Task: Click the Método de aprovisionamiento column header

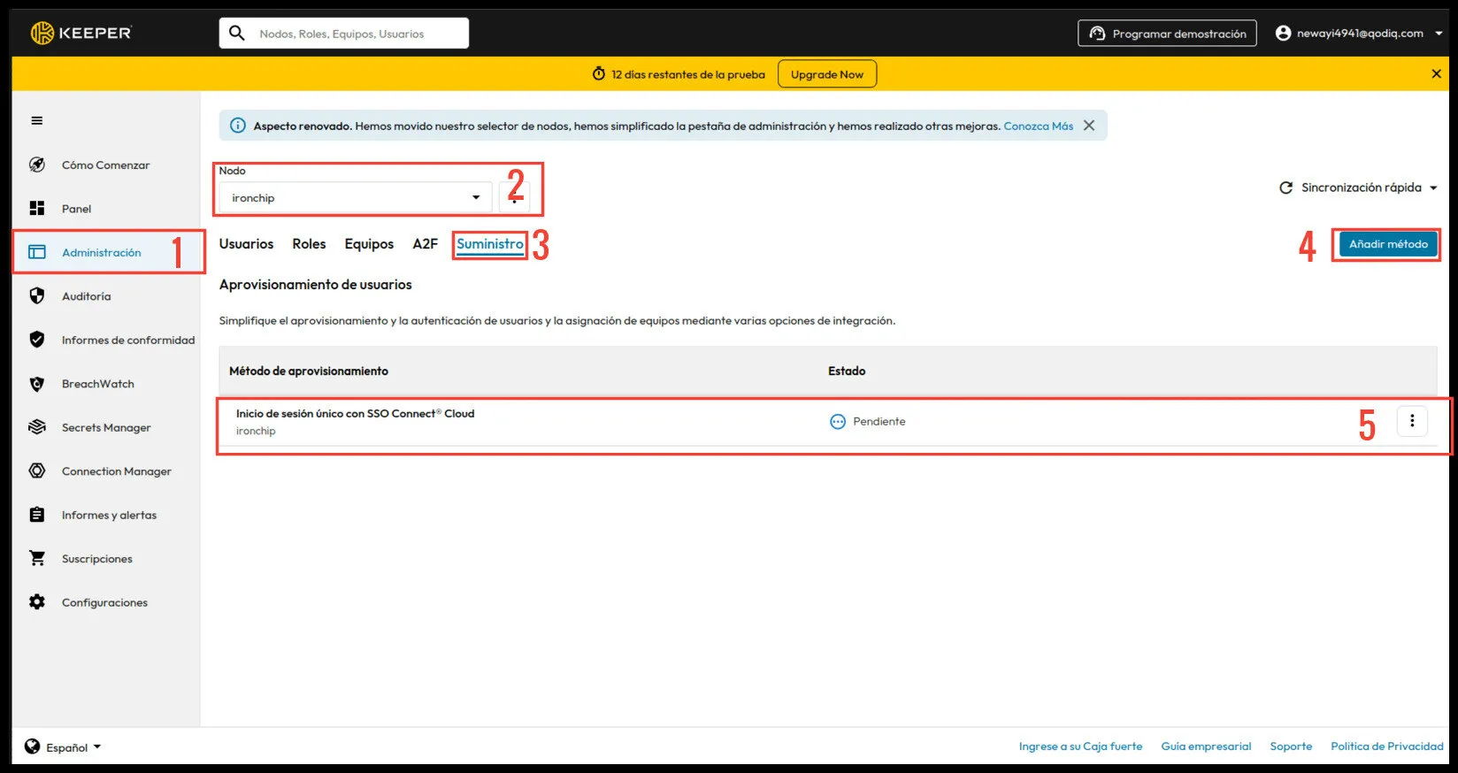Action: pyautogui.click(x=309, y=371)
